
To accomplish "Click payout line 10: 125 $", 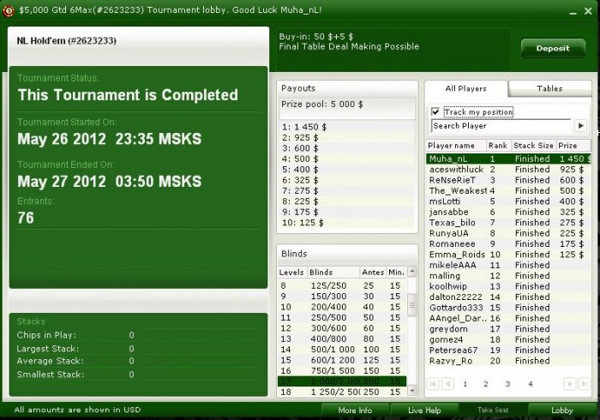I will [303, 223].
